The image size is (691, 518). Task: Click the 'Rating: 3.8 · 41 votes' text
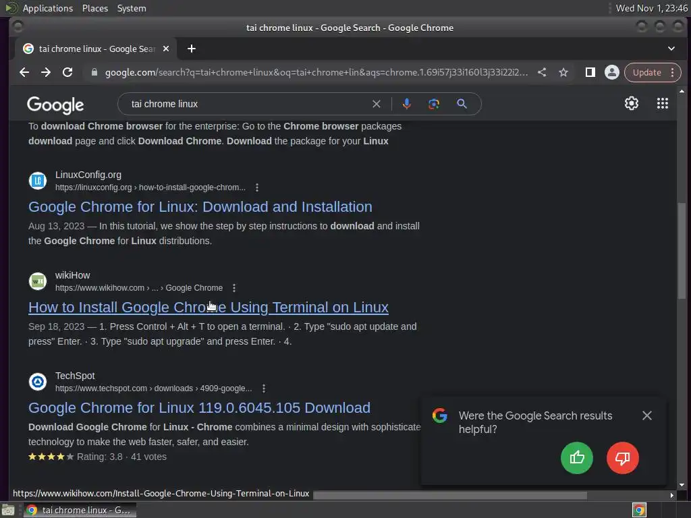pyautogui.click(x=121, y=457)
